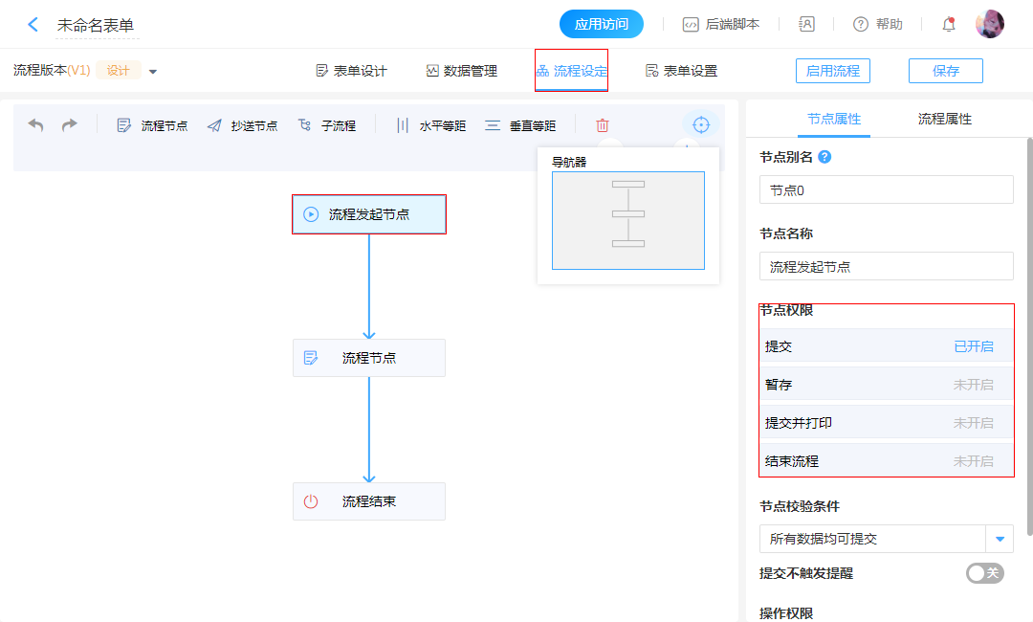Open the 表单设计 tab
This screenshot has height=622, width=1033.
coord(351,71)
